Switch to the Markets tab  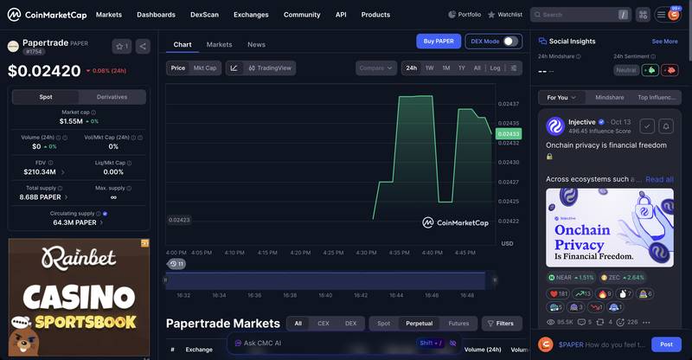pyautogui.click(x=219, y=45)
